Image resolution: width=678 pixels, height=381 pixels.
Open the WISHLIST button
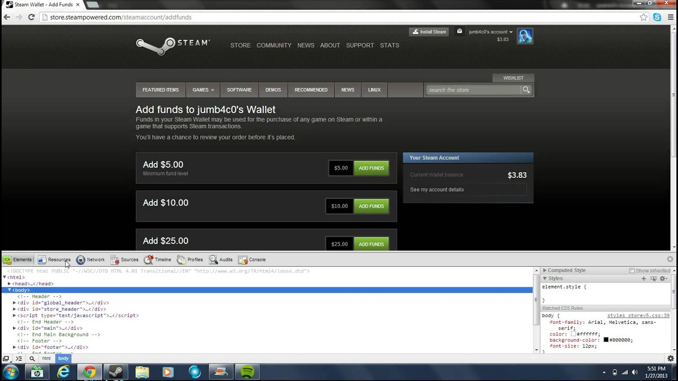[x=513, y=78]
